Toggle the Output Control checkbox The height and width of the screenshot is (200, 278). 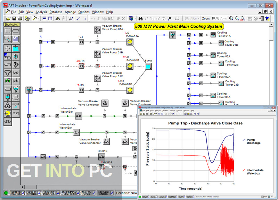pos(39,193)
